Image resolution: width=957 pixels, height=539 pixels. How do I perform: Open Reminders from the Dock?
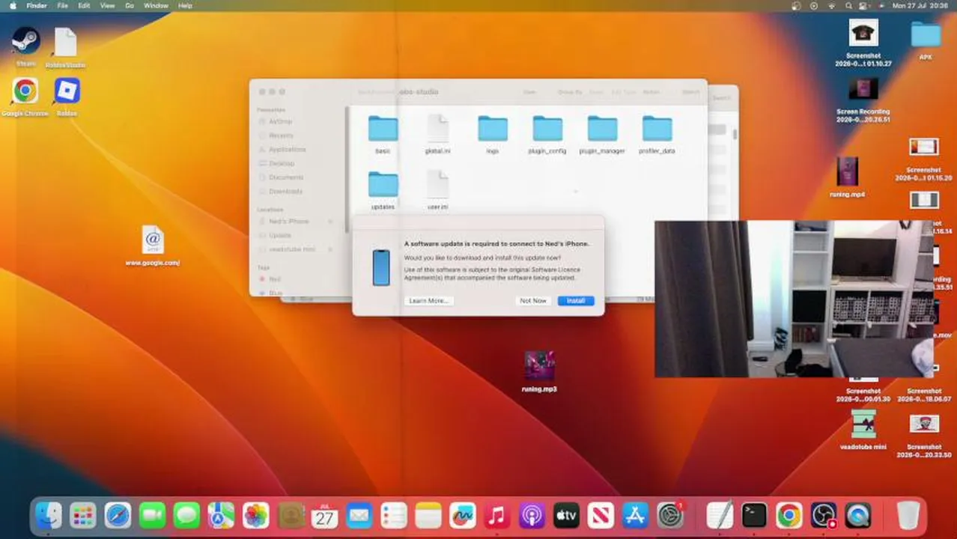coord(394,515)
